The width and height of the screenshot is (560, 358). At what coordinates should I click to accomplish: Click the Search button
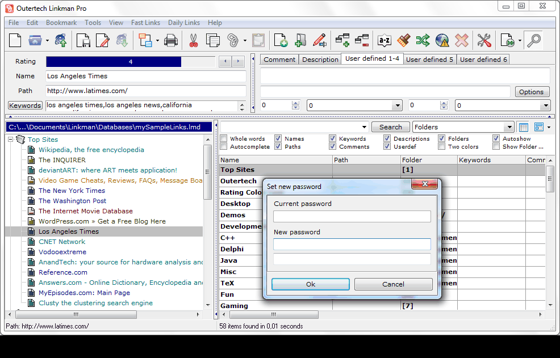[390, 127]
